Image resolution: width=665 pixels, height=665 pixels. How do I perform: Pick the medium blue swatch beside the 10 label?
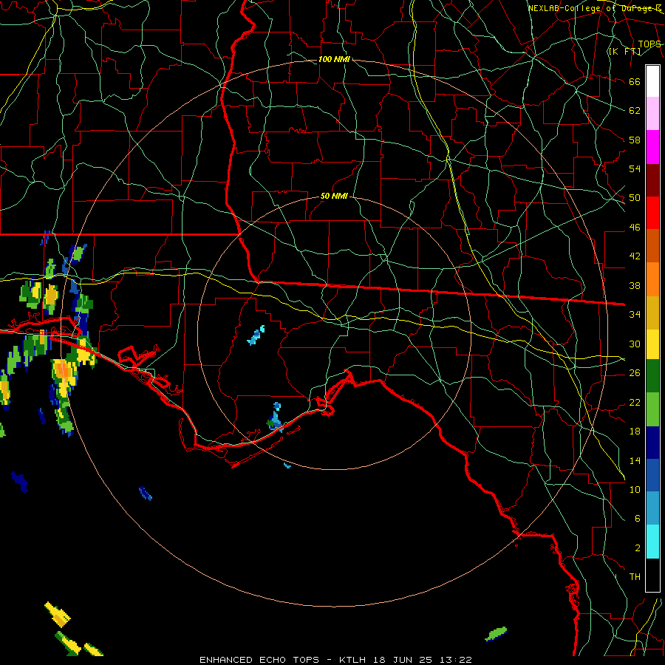pyautogui.click(x=652, y=475)
